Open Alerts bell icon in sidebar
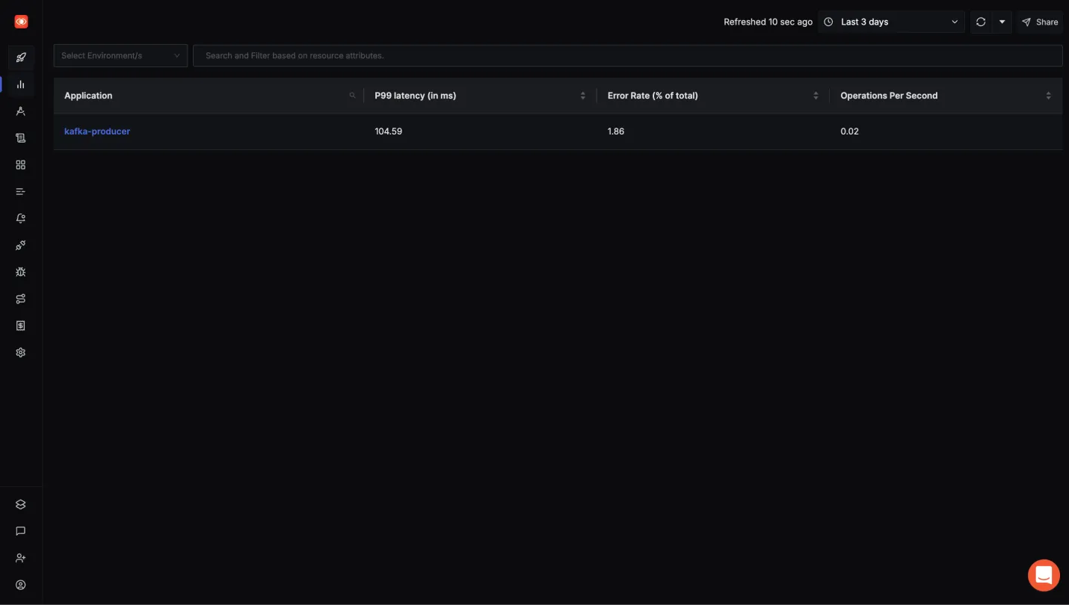Image resolution: width=1069 pixels, height=605 pixels. pyautogui.click(x=21, y=219)
